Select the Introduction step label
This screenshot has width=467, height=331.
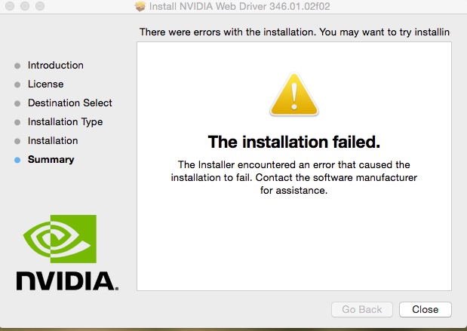click(x=56, y=65)
